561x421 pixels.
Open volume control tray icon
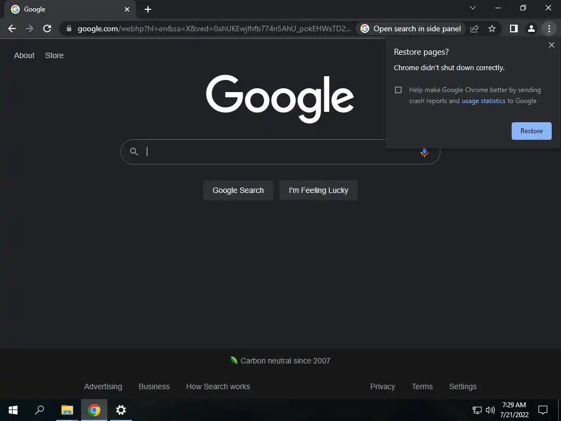click(490, 410)
